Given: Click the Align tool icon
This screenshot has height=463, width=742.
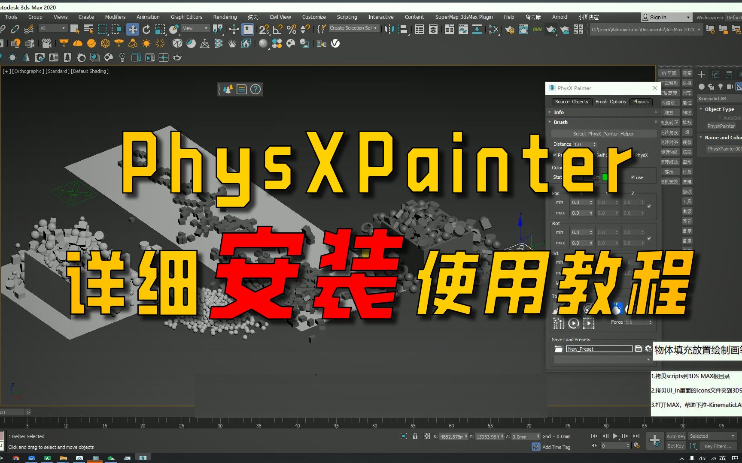Looking at the screenshot, I should click(403, 29).
